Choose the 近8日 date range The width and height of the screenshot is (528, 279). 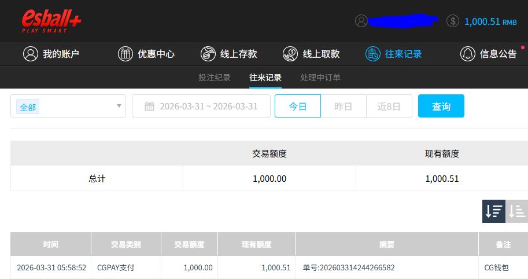click(x=389, y=107)
